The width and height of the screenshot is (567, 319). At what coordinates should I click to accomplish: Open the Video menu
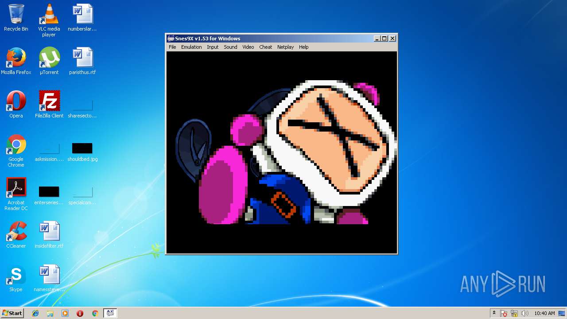point(248,47)
